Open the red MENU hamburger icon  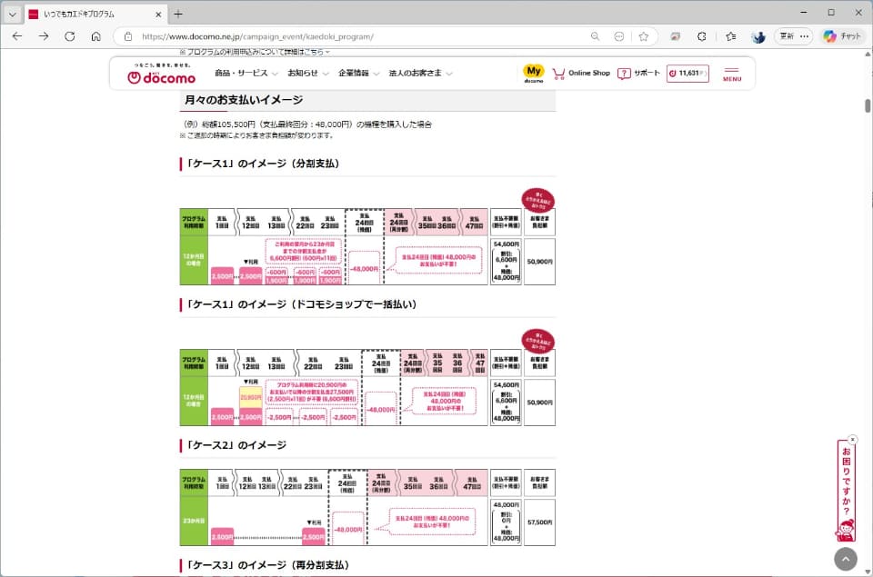pos(732,74)
